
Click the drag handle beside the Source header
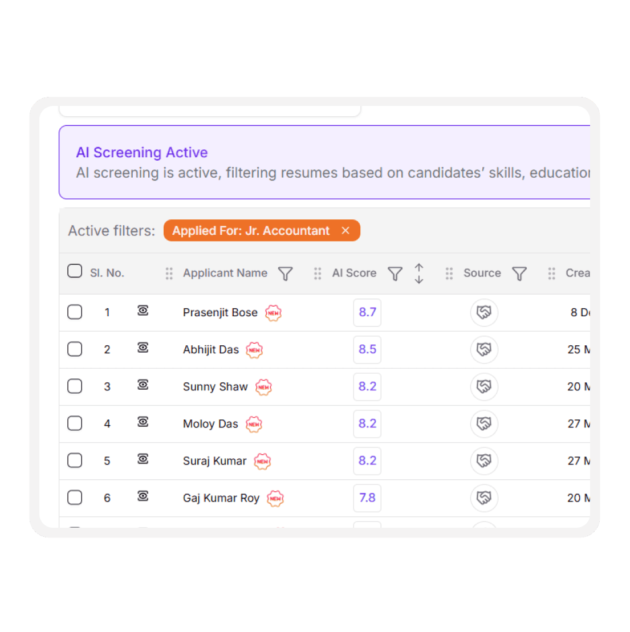[449, 274]
